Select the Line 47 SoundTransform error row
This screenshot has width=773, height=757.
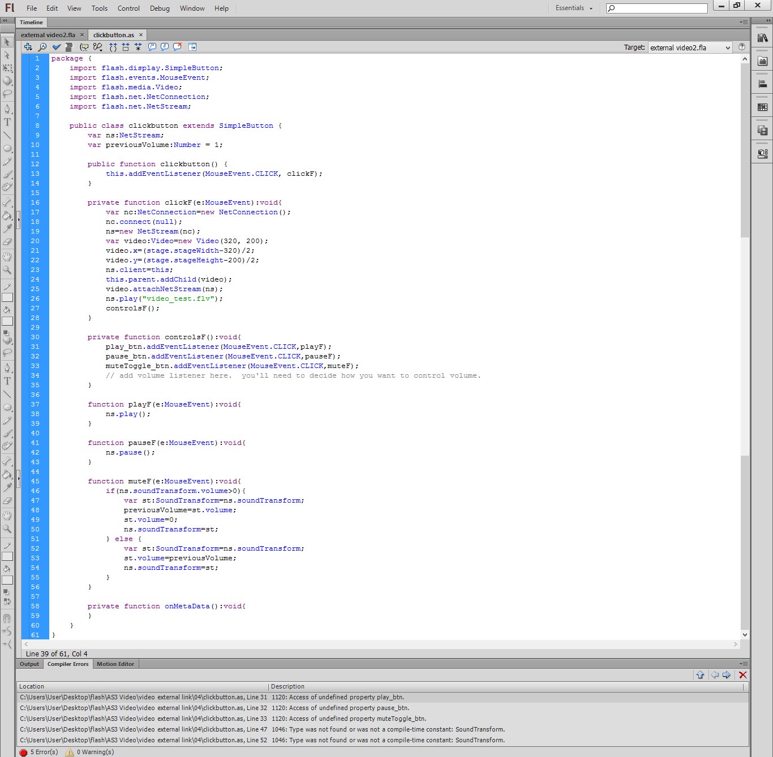(383, 729)
